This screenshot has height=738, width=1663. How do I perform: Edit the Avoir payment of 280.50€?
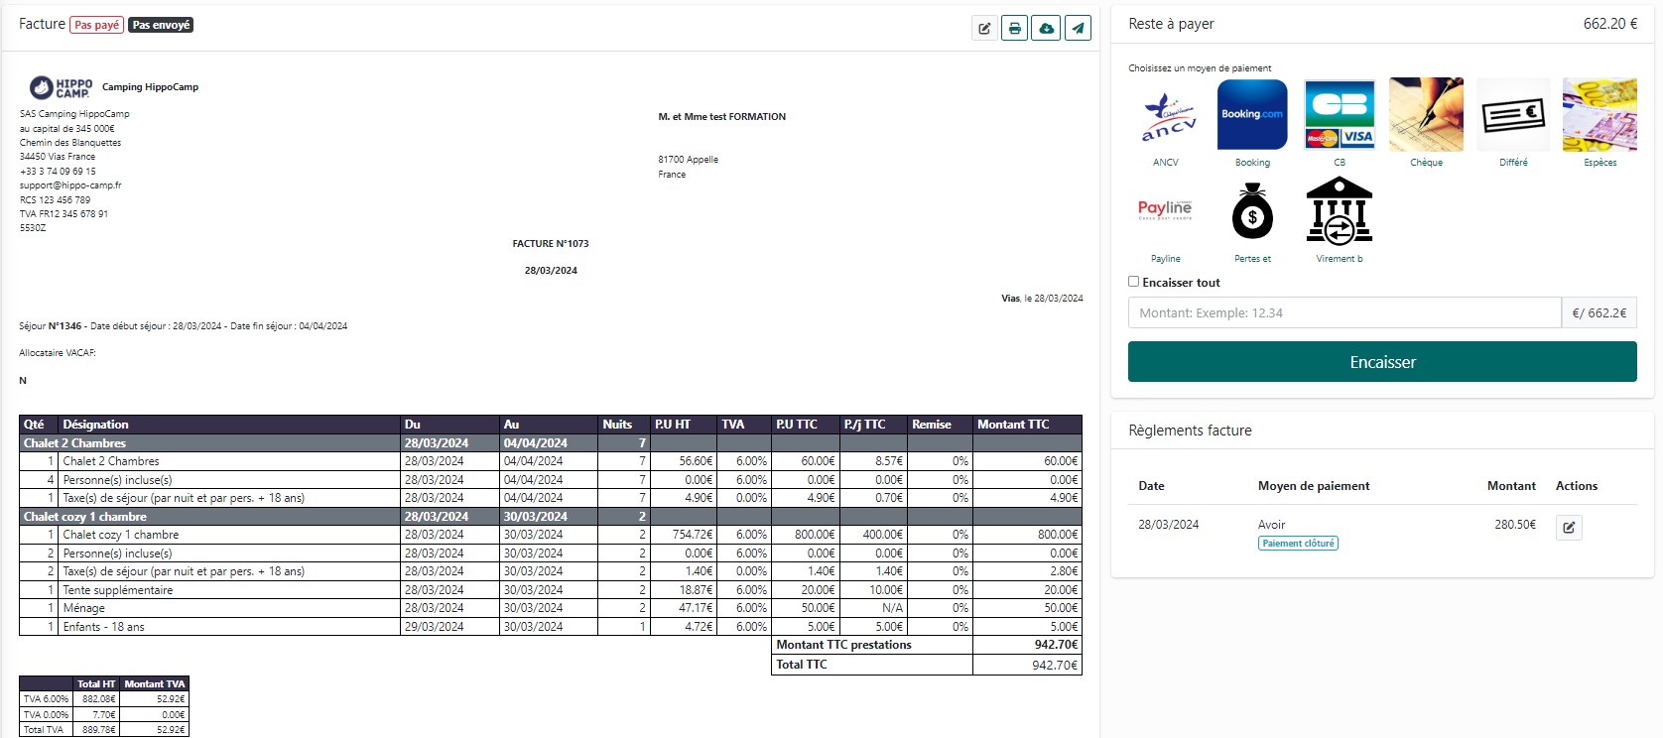pyautogui.click(x=1569, y=527)
